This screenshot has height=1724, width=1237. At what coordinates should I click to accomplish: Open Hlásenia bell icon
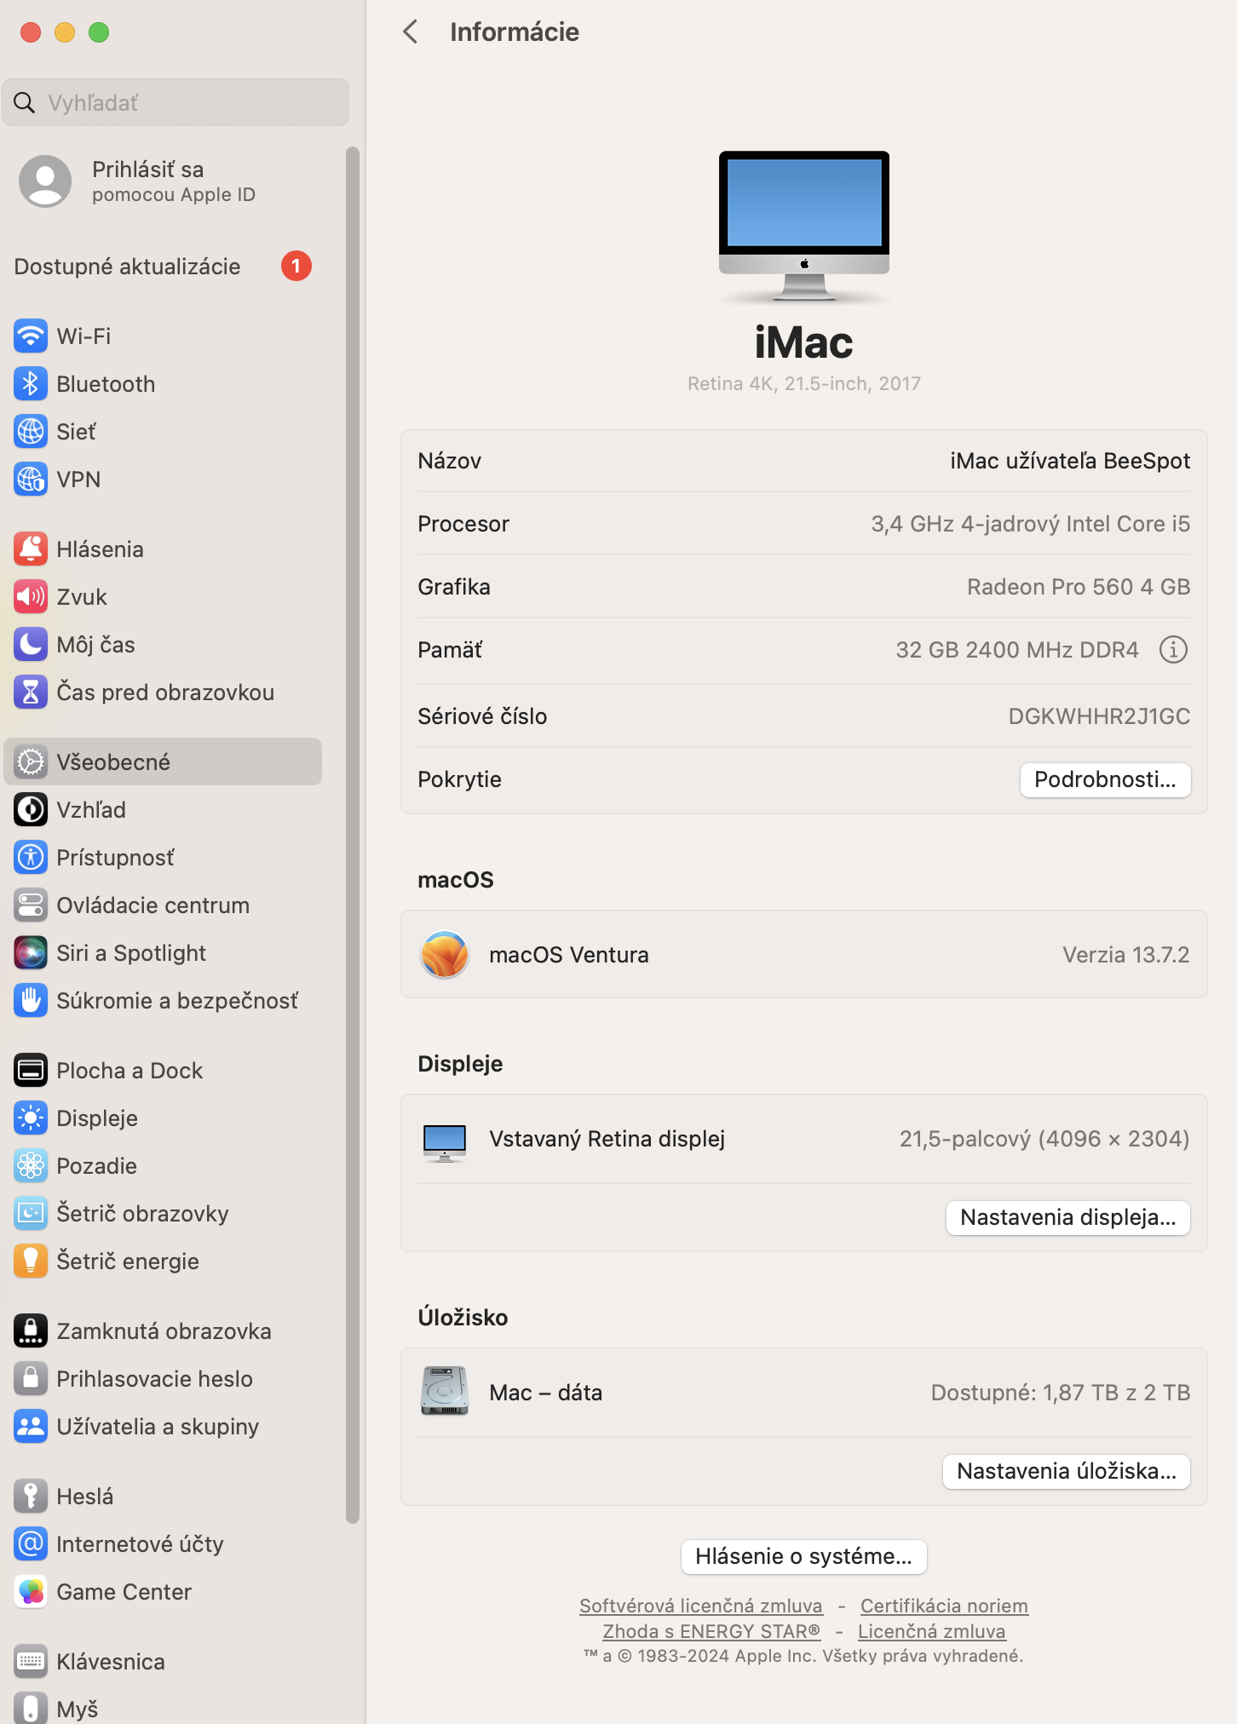(x=31, y=549)
